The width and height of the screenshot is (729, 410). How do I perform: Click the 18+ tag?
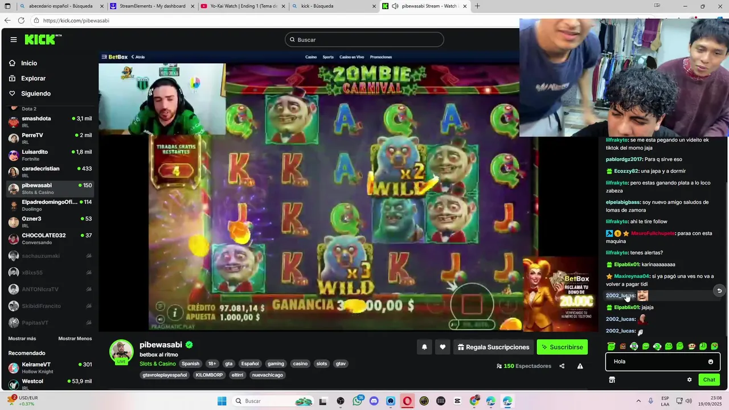point(212,363)
